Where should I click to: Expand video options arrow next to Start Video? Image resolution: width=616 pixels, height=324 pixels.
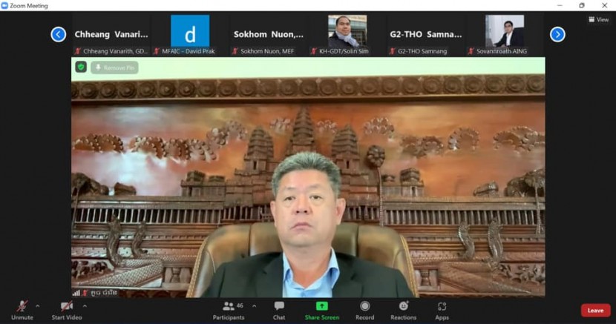click(85, 305)
